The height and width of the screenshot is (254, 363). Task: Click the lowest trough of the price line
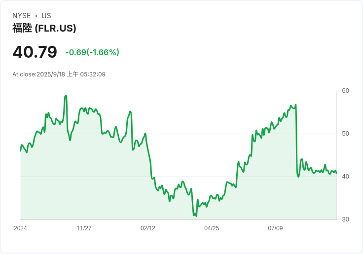coord(196,216)
